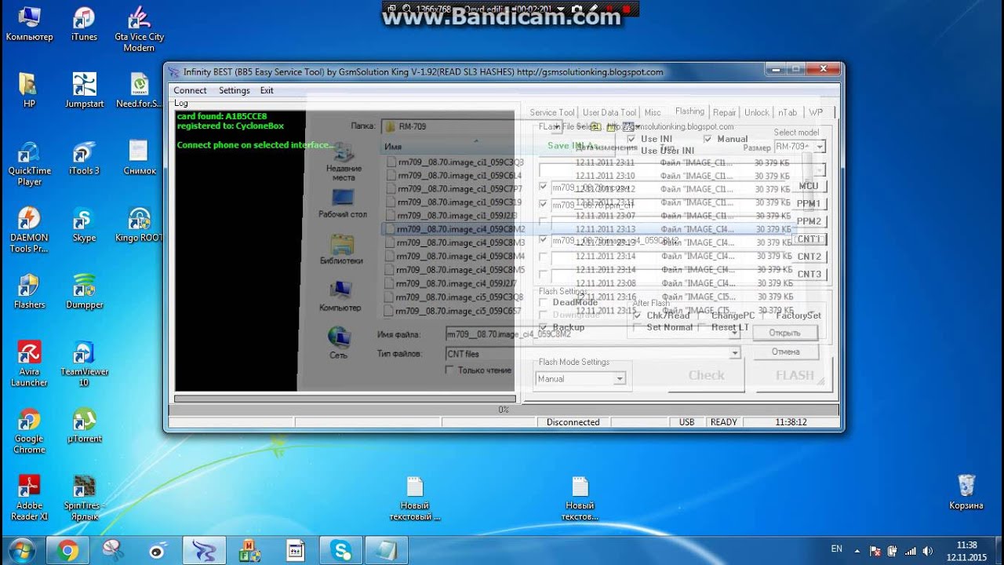
Task: Click Skype icon in taskbar
Action: (x=342, y=551)
